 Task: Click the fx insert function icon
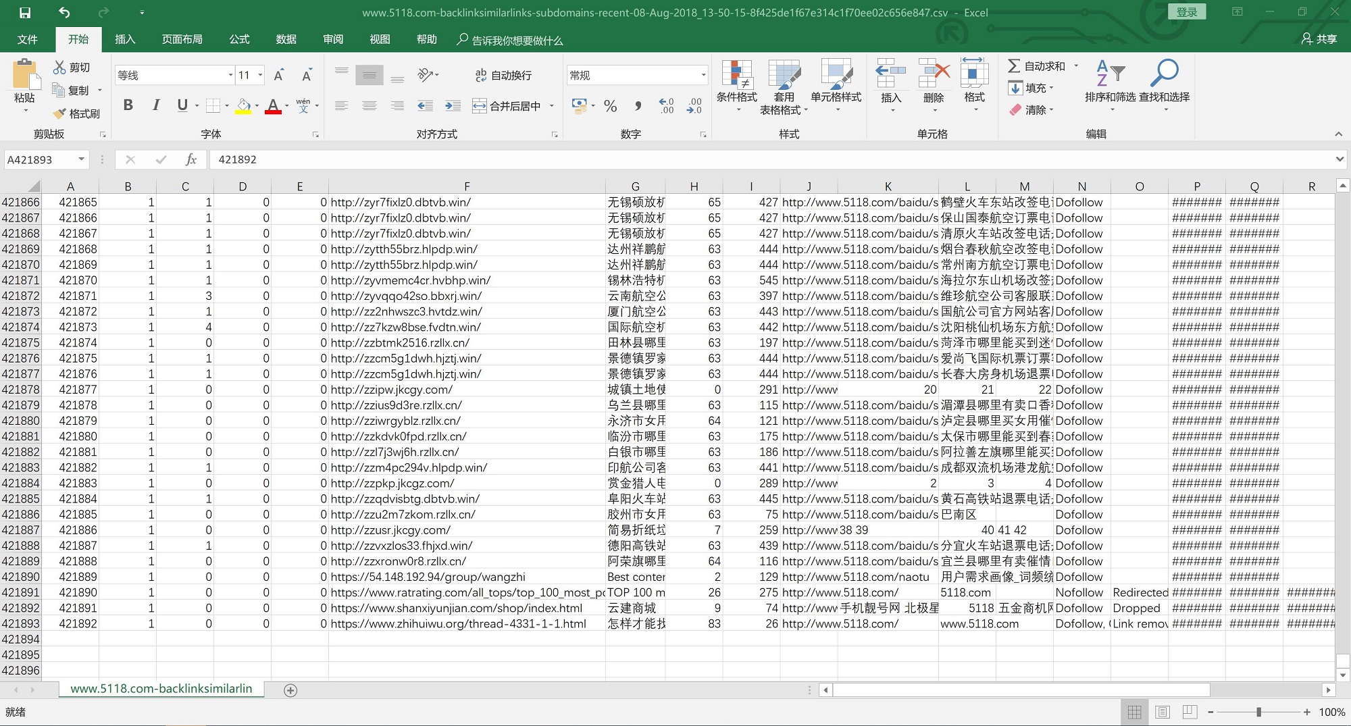tap(191, 159)
